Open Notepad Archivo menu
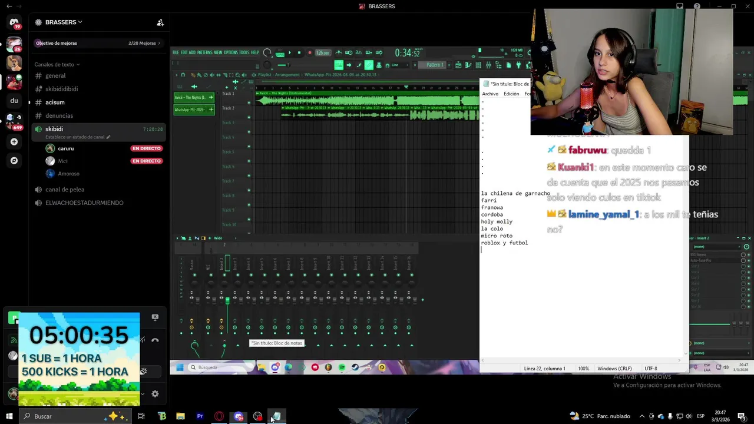Viewport: 754px width, 424px height. tap(490, 94)
